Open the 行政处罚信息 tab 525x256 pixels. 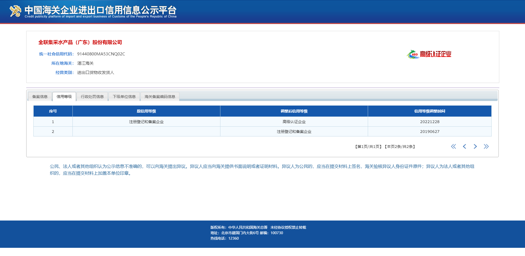(x=92, y=96)
